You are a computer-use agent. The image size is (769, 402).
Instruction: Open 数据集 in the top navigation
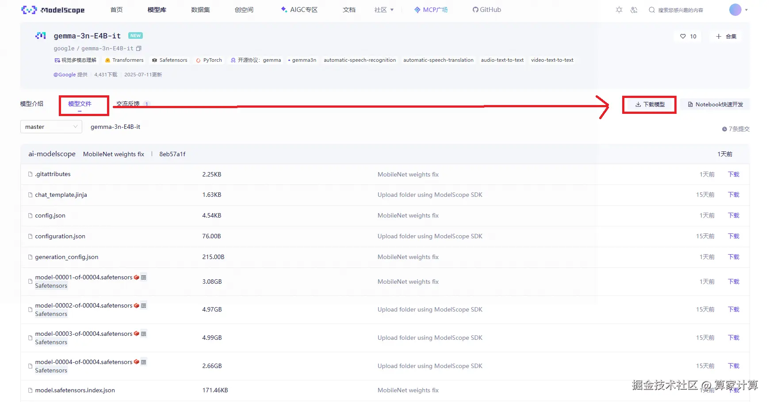tap(200, 10)
